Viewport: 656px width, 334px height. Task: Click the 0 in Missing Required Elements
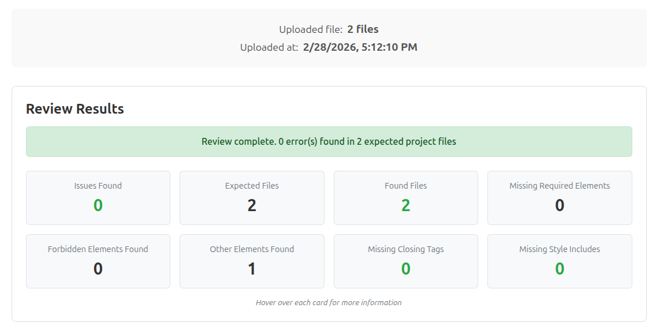(559, 206)
